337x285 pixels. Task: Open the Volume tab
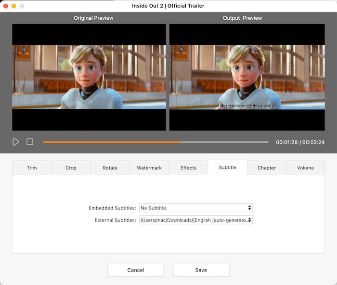305,168
